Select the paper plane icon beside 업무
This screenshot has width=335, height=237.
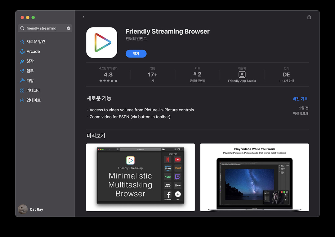[x=22, y=71]
